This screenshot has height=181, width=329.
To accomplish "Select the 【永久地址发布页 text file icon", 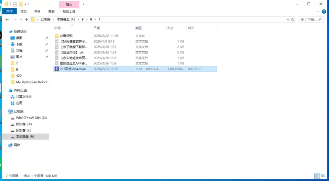I will [x=57, y=57].
